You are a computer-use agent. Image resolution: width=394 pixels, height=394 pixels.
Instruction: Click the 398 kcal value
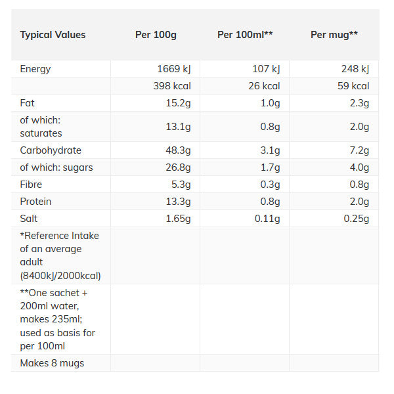[x=173, y=86]
